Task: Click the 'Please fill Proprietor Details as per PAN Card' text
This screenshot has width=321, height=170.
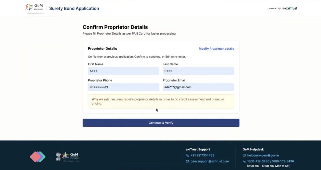Action: (x=129, y=34)
